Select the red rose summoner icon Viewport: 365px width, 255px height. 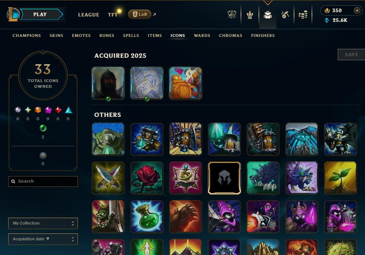pos(147,178)
